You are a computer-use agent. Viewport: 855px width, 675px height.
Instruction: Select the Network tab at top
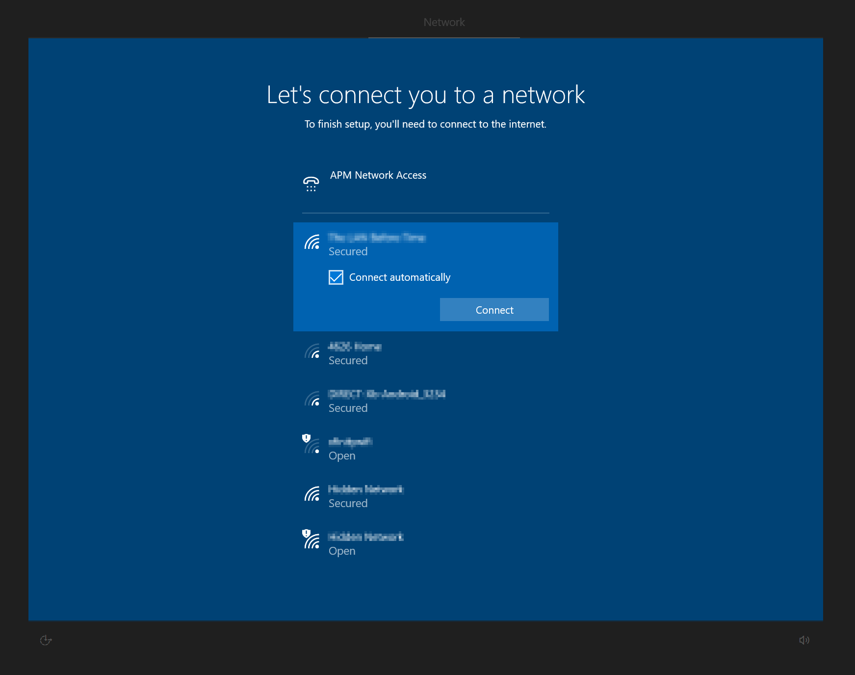(444, 23)
